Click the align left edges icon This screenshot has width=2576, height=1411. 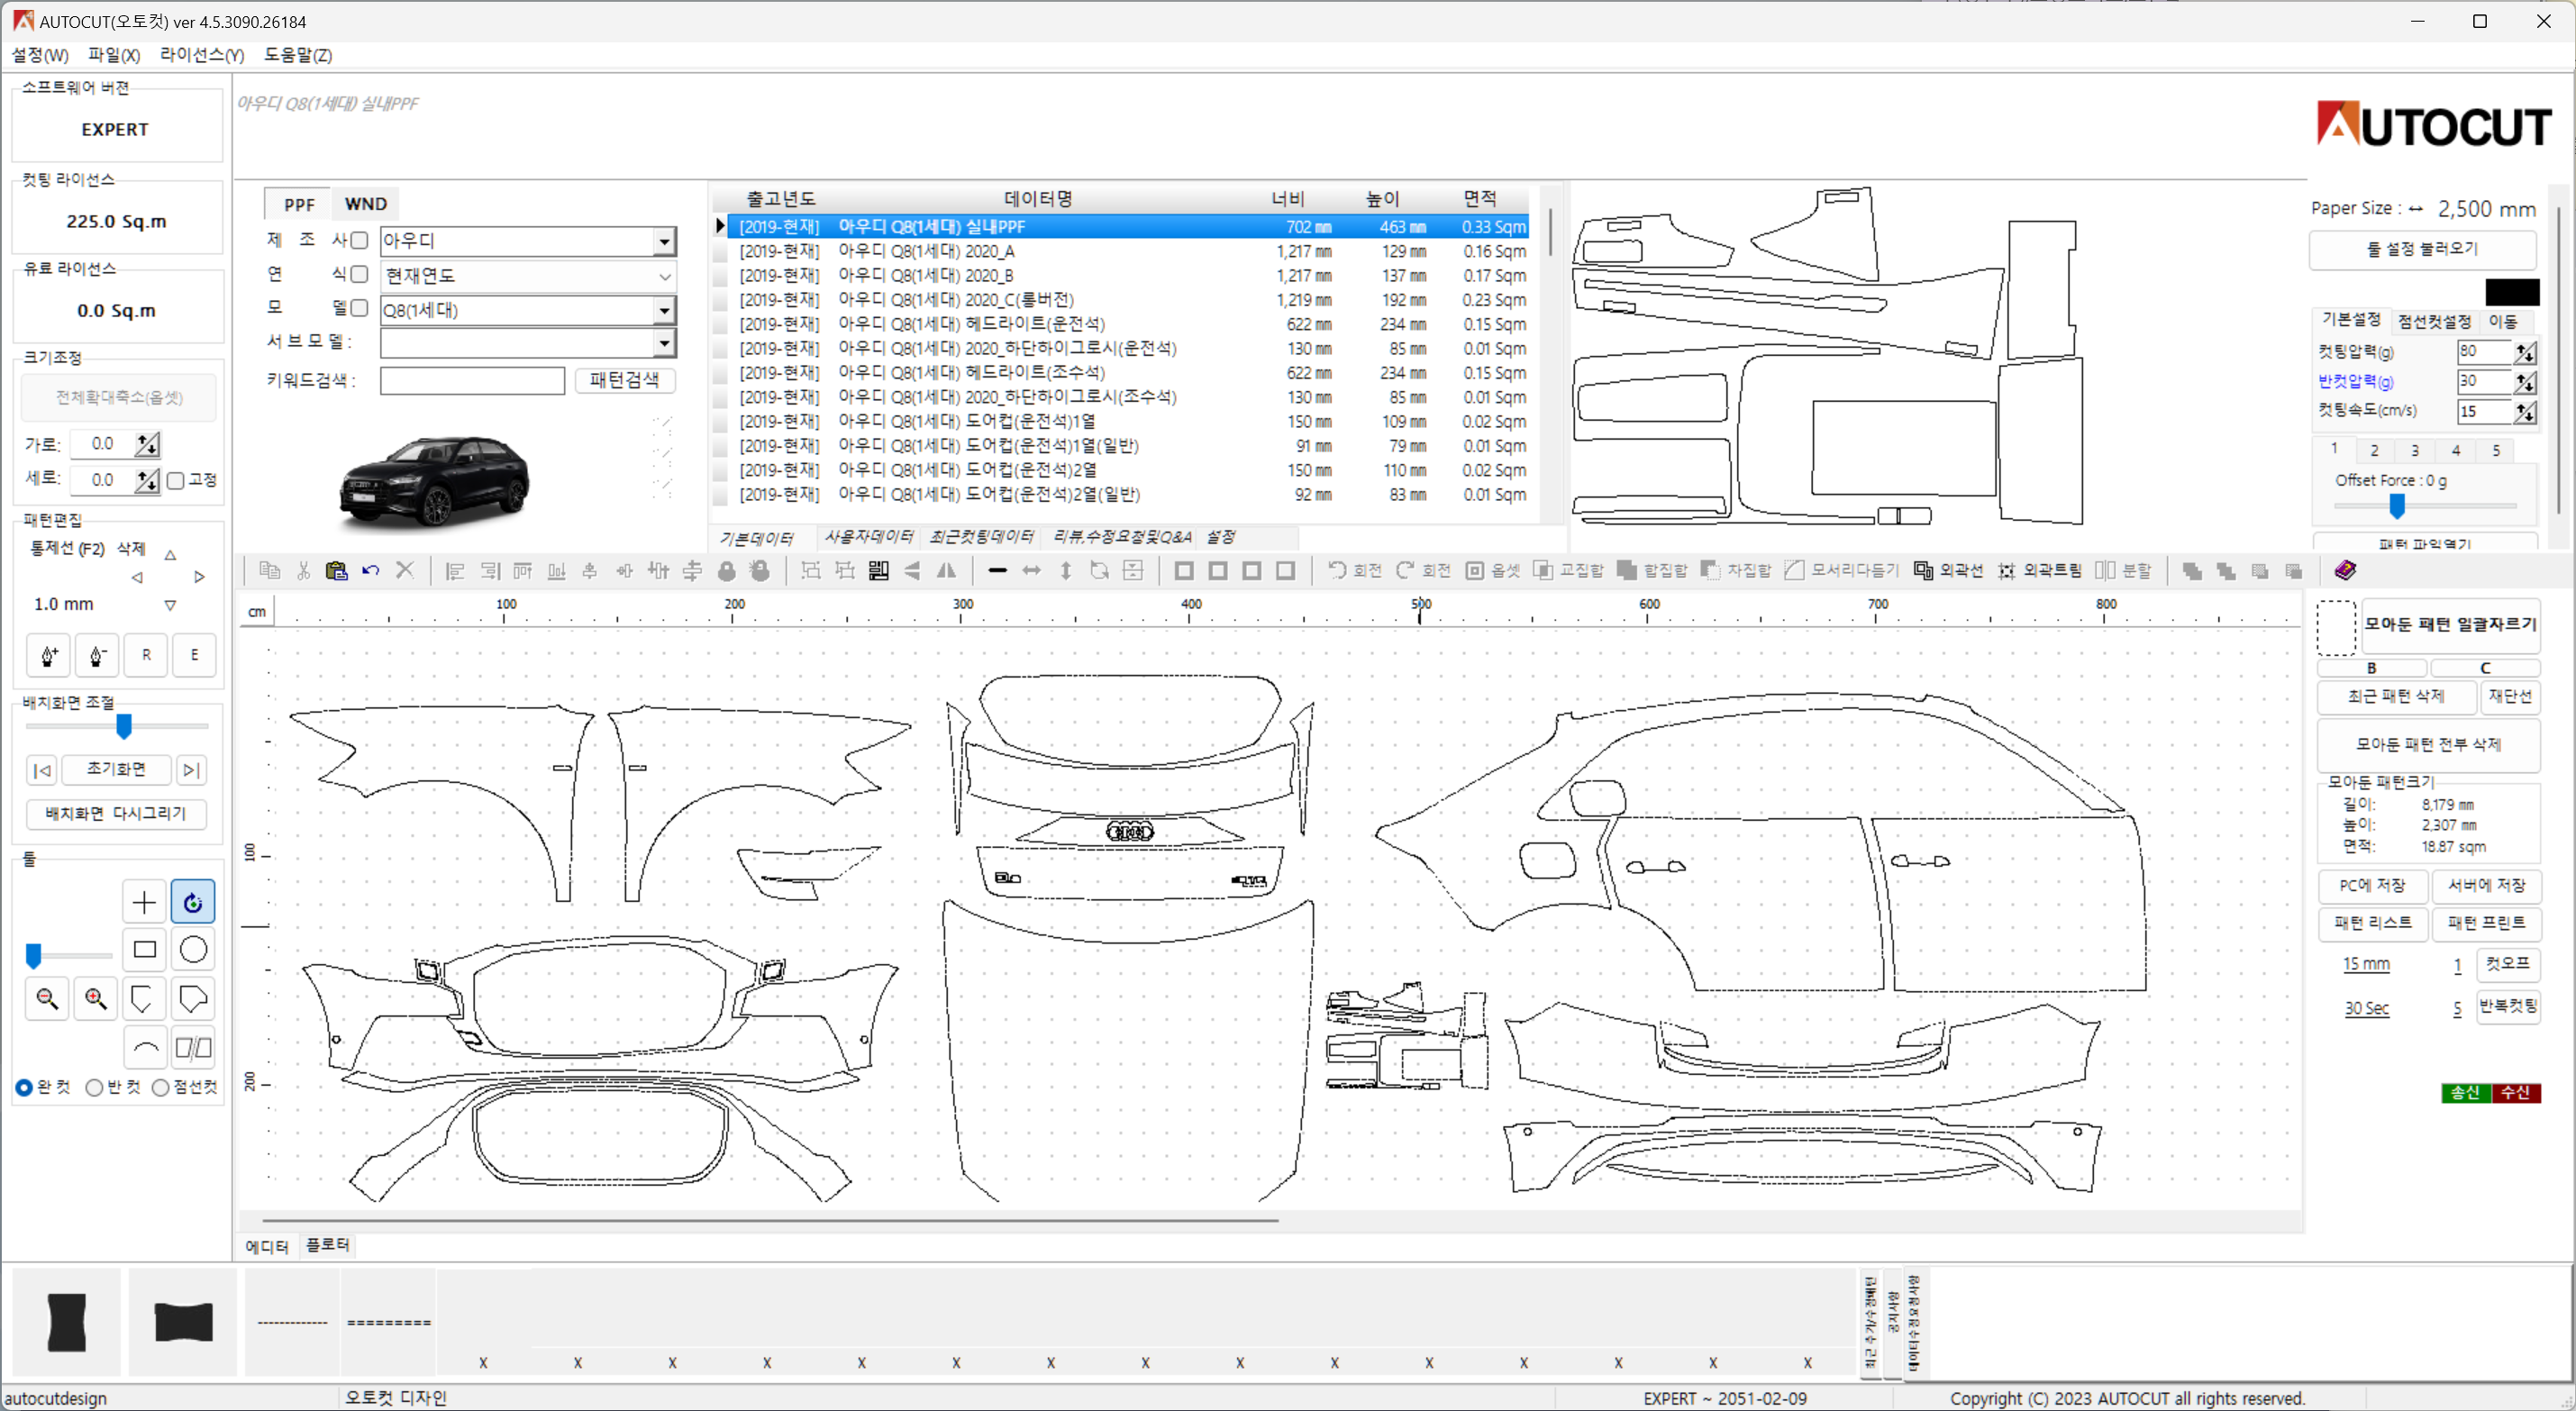click(455, 570)
